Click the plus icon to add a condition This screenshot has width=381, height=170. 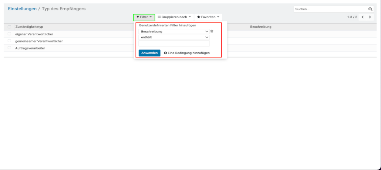point(165,53)
